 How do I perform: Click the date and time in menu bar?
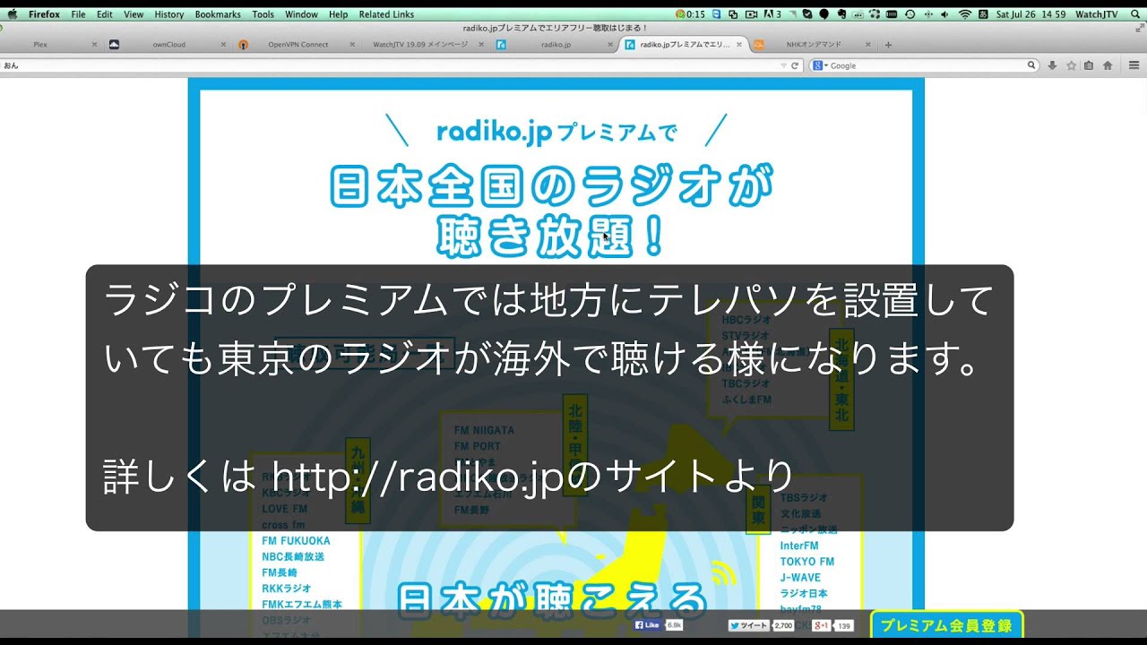click(1031, 14)
